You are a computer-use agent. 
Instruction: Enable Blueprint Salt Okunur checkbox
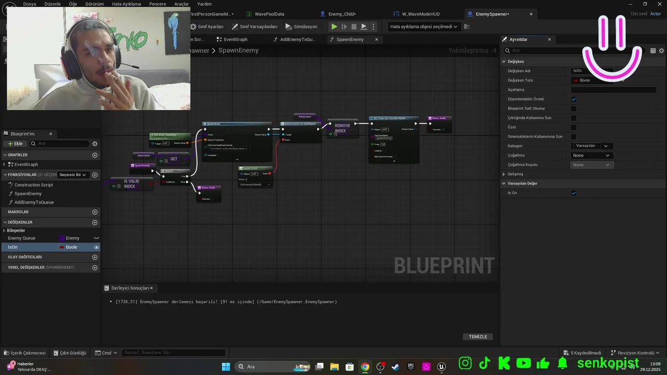(574, 108)
